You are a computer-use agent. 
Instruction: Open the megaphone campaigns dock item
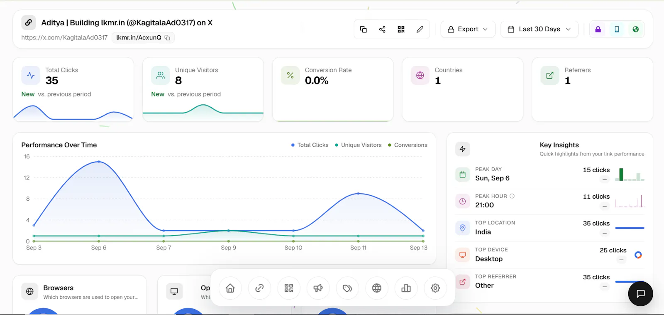[x=318, y=288]
